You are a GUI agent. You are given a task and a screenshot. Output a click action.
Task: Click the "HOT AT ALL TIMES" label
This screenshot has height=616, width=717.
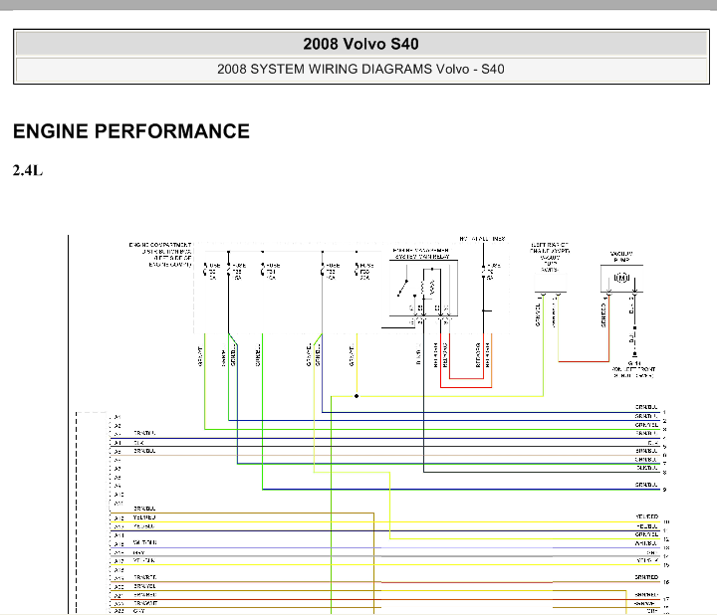pos(482,239)
